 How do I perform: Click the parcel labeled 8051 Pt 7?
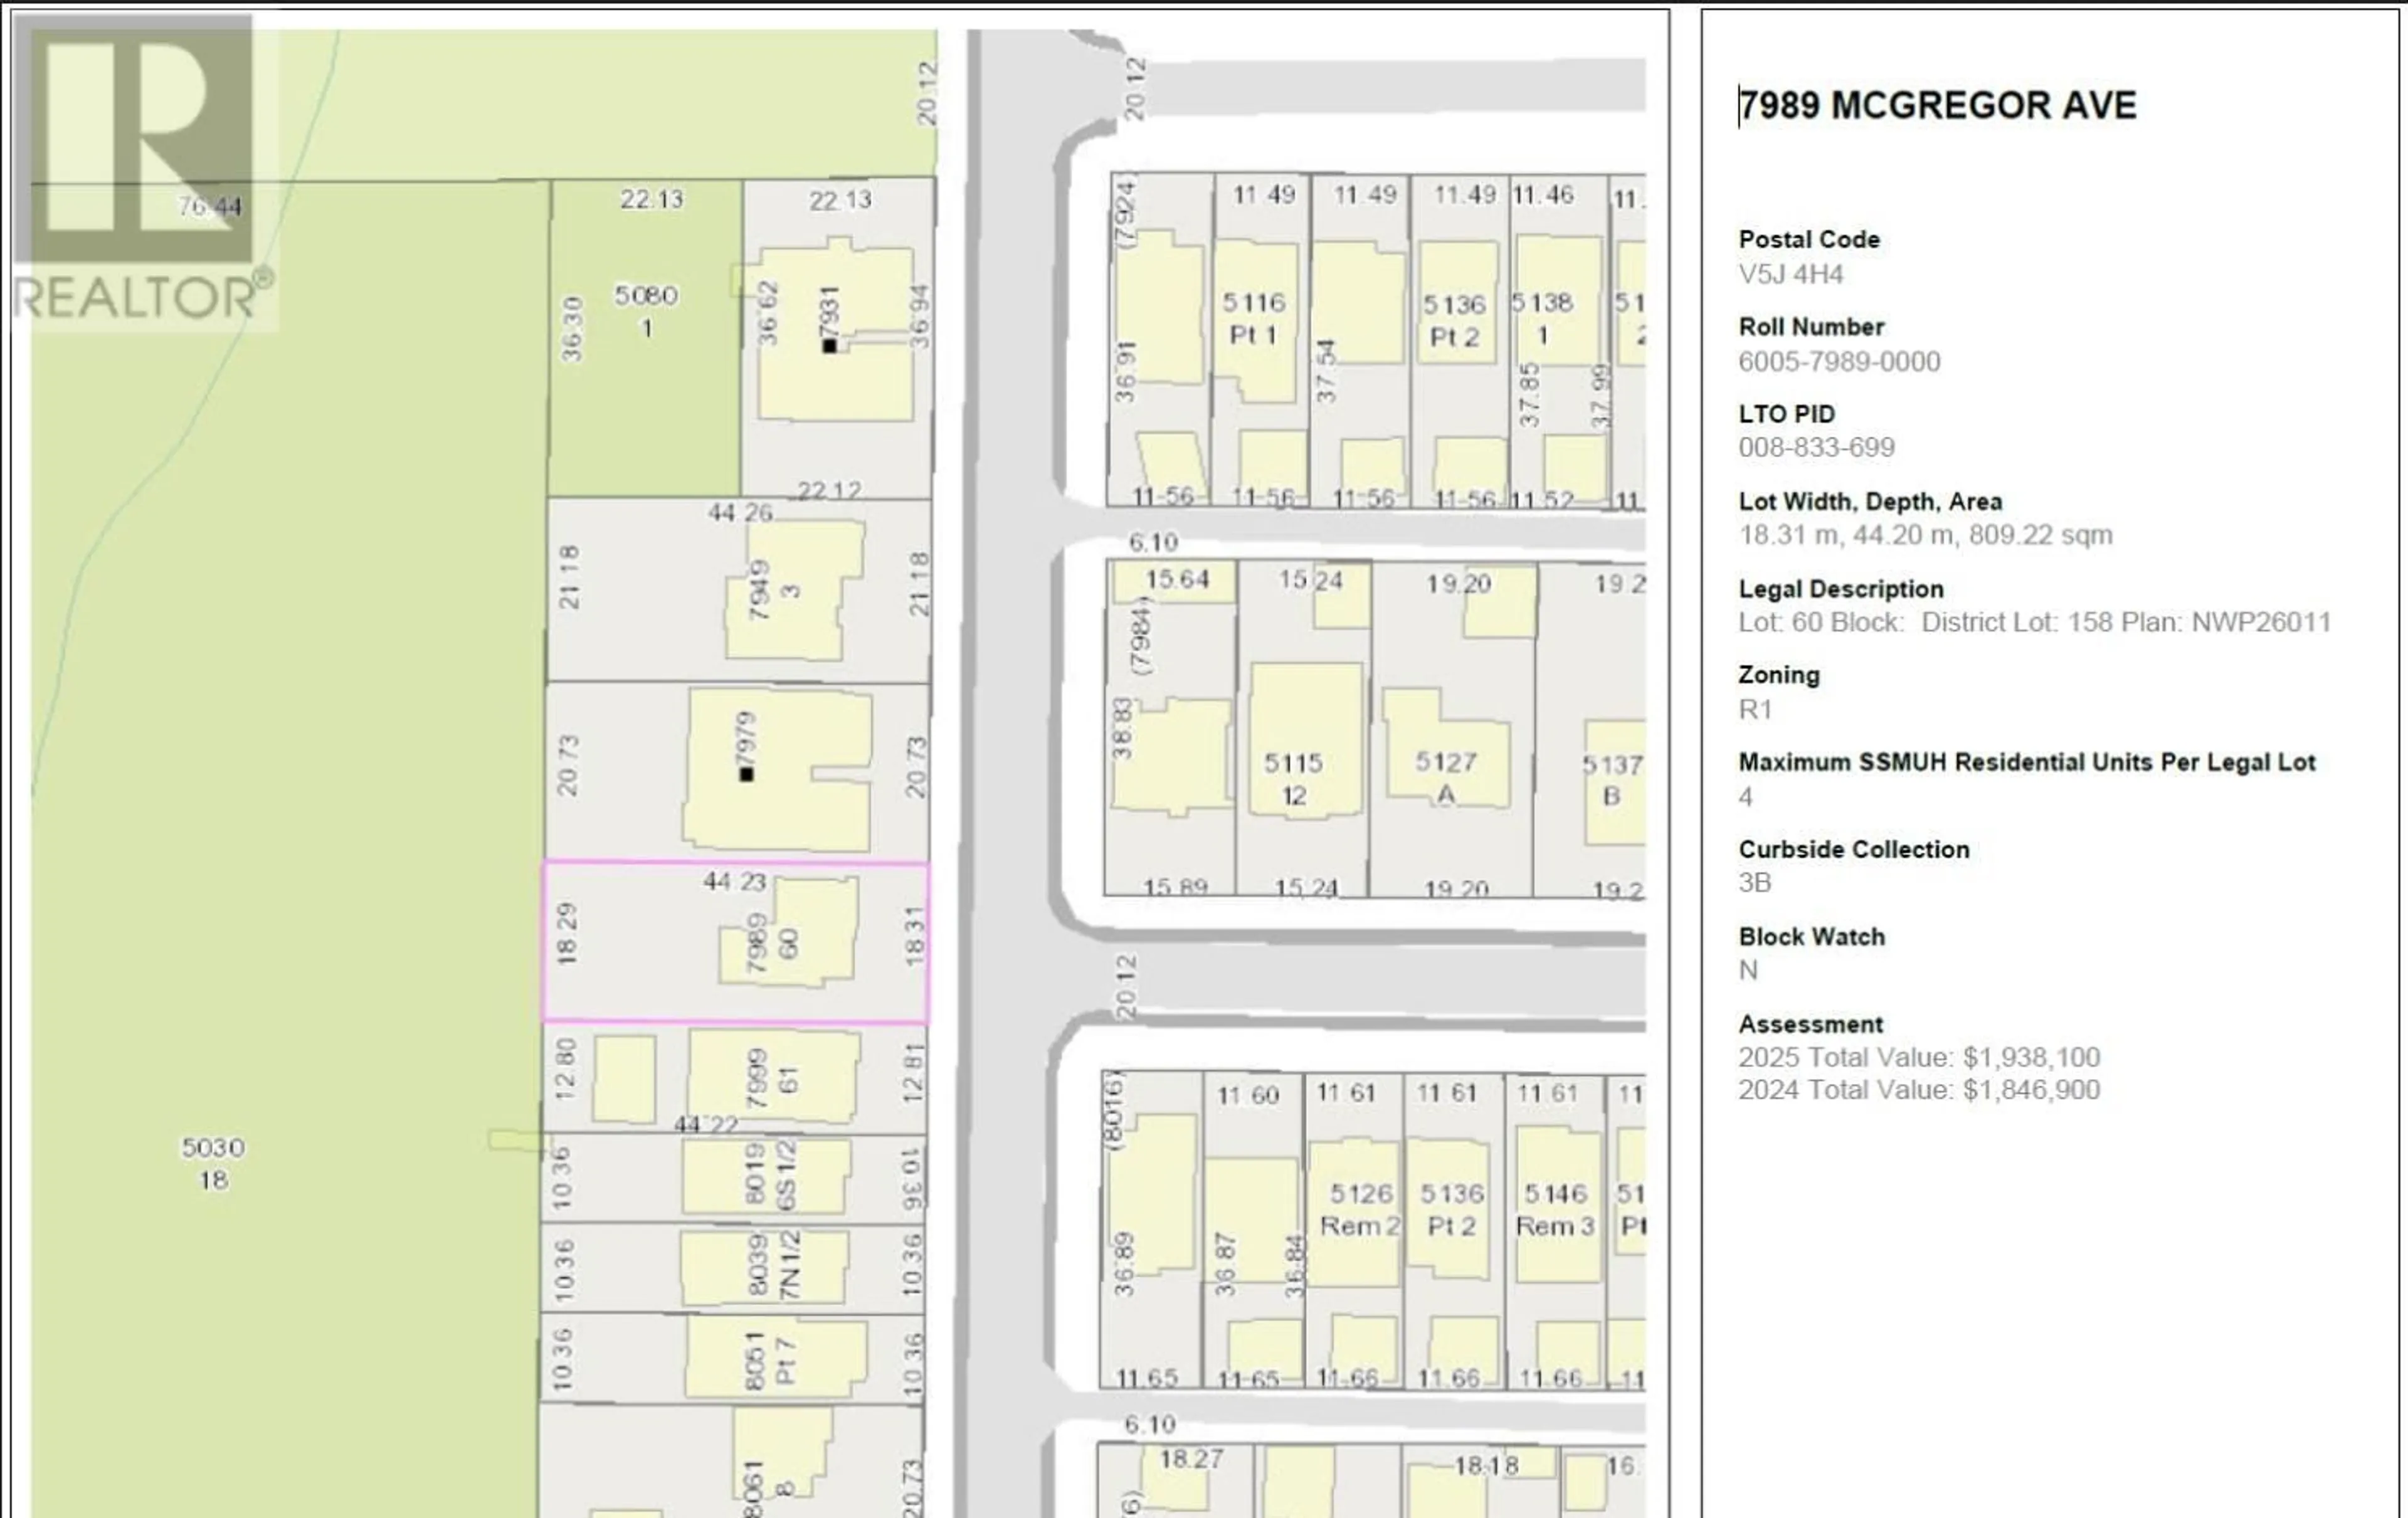[731, 1357]
